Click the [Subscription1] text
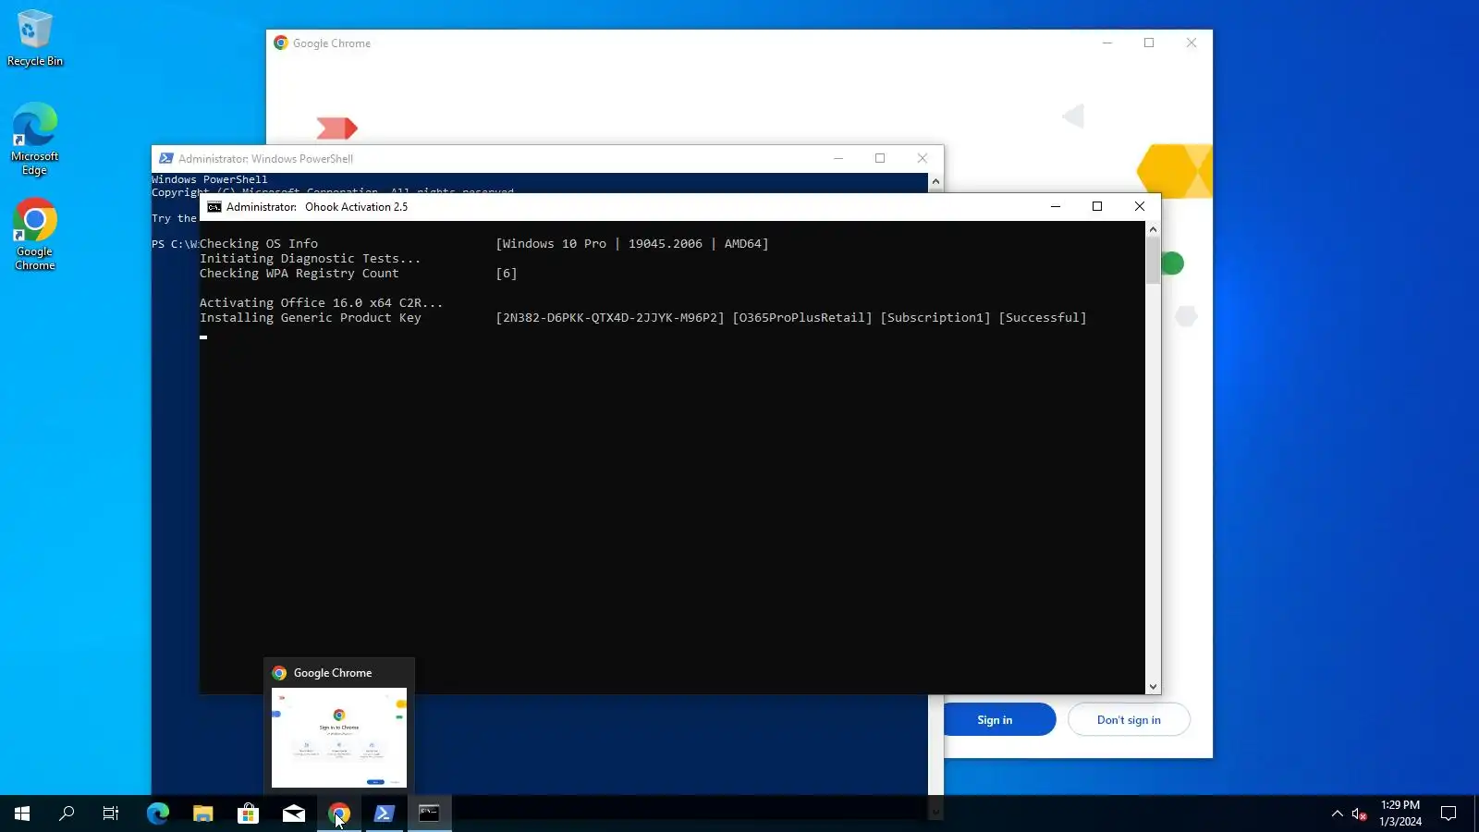This screenshot has height=832, width=1479. tap(935, 318)
